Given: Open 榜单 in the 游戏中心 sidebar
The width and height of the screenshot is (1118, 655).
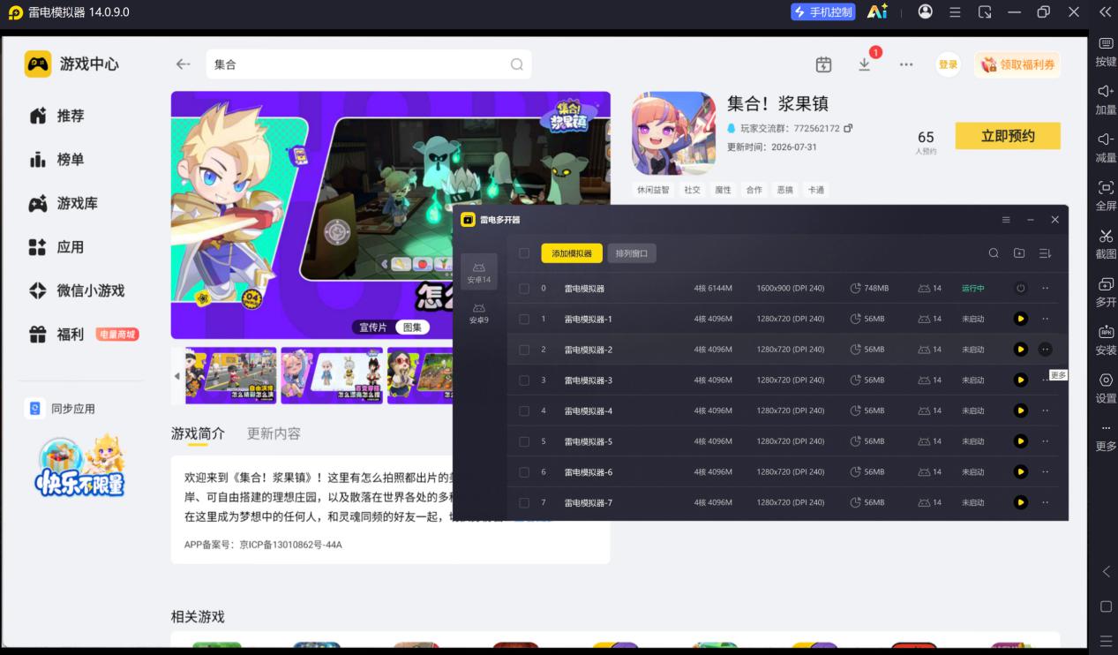Looking at the screenshot, I should [69, 160].
